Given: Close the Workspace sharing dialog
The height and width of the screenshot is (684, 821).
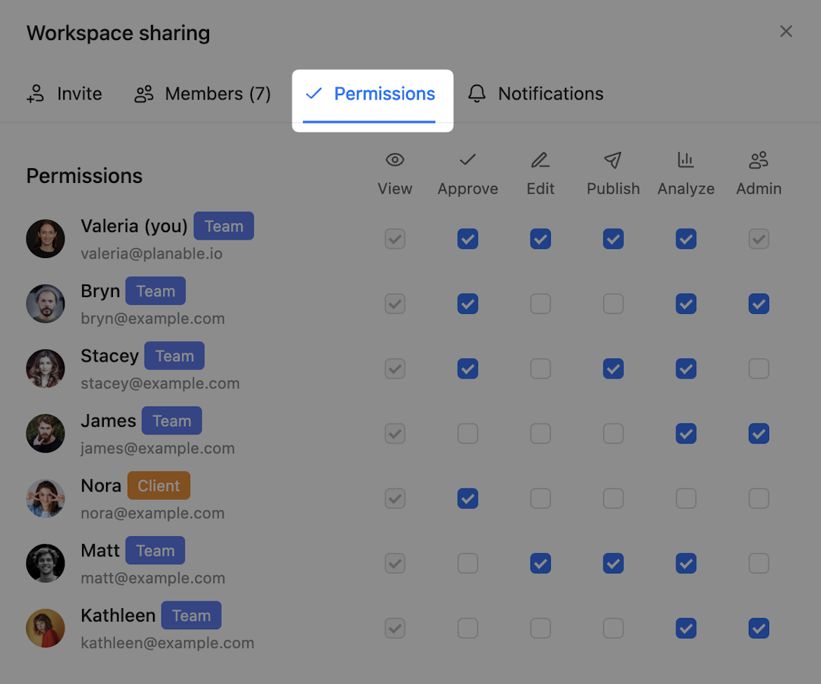Looking at the screenshot, I should (786, 32).
